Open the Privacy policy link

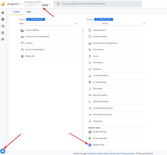point(127,154)
